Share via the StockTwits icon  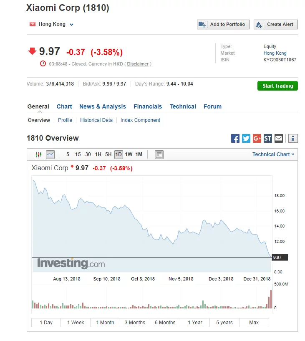click(268, 138)
